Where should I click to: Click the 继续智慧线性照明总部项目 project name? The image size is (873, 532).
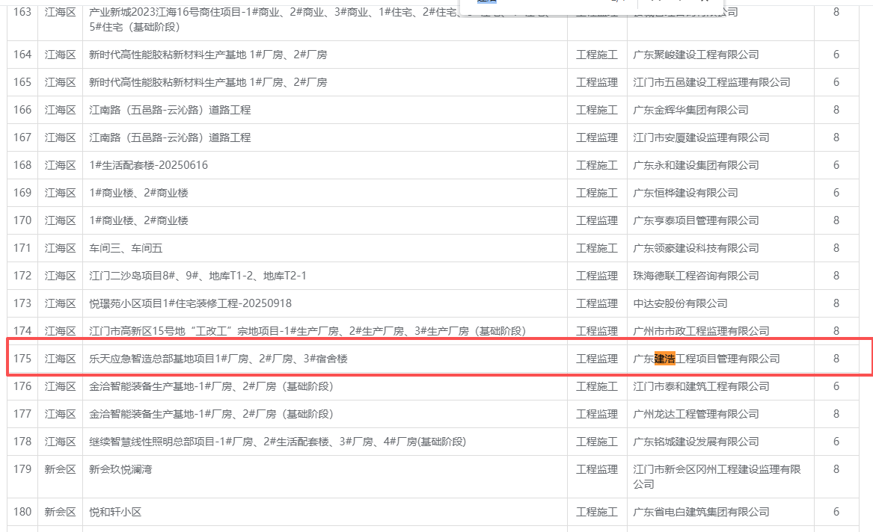pos(277,442)
